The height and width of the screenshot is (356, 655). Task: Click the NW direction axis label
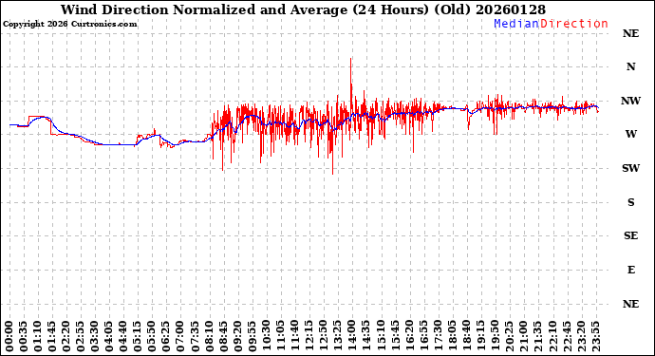click(630, 101)
